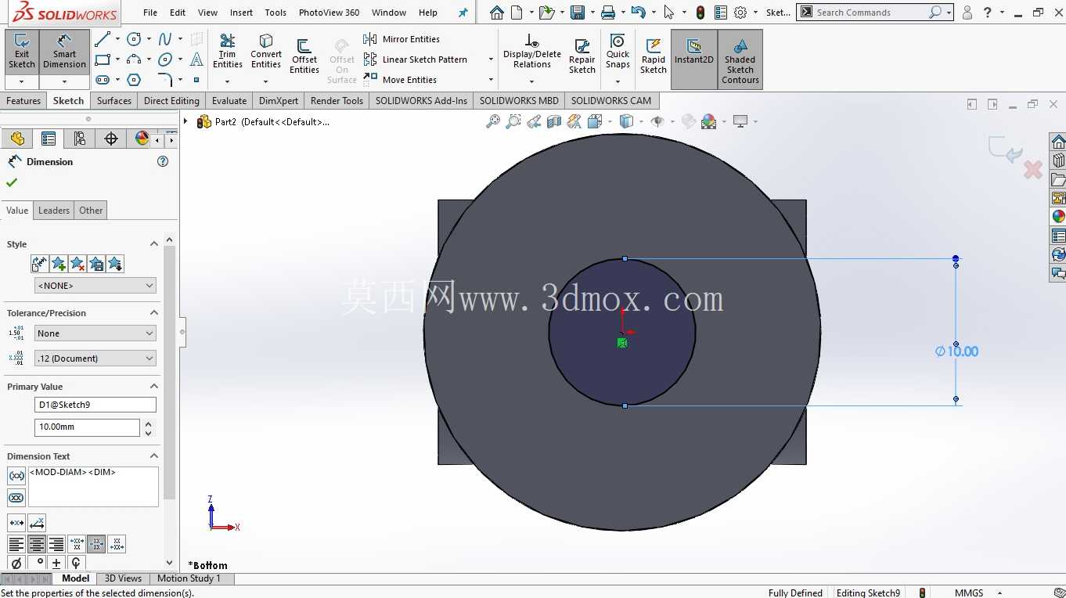This screenshot has height=598, width=1066.
Task: Click the Exit Sketch button
Action: pyautogui.click(x=22, y=52)
